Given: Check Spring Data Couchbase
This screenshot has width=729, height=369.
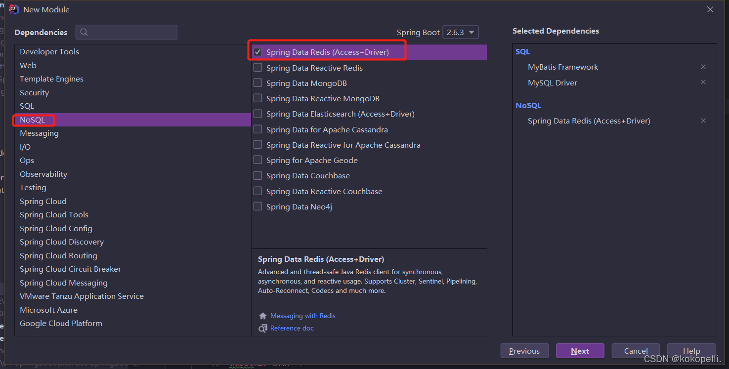Looking at the screenshot, I should (258, 175).
